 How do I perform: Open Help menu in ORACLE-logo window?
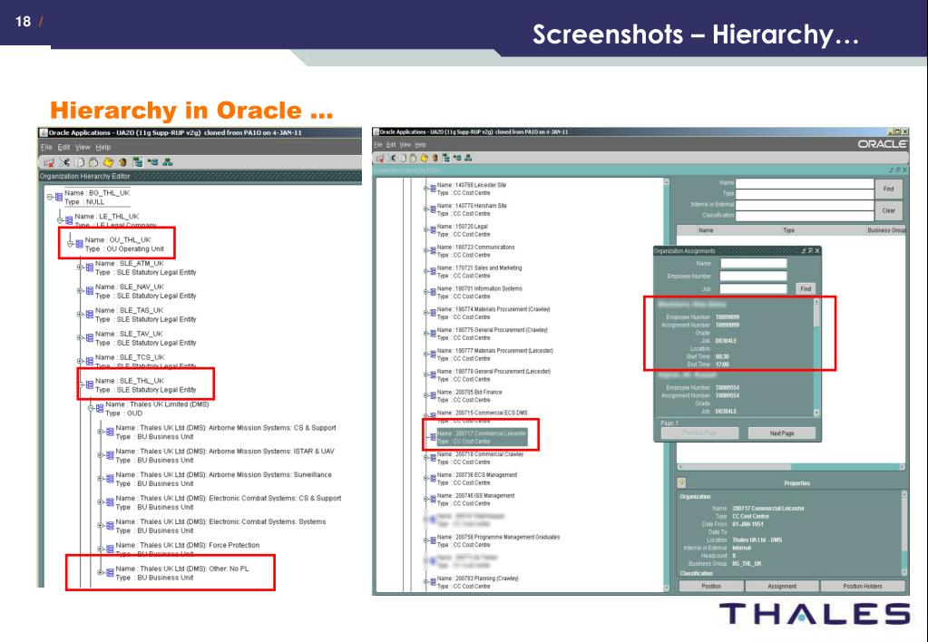(420, 144)
